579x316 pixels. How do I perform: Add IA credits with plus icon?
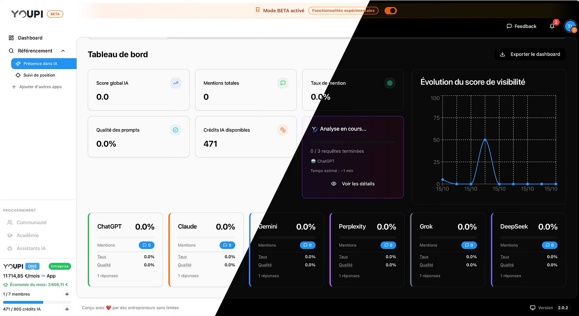pos(67,309)
